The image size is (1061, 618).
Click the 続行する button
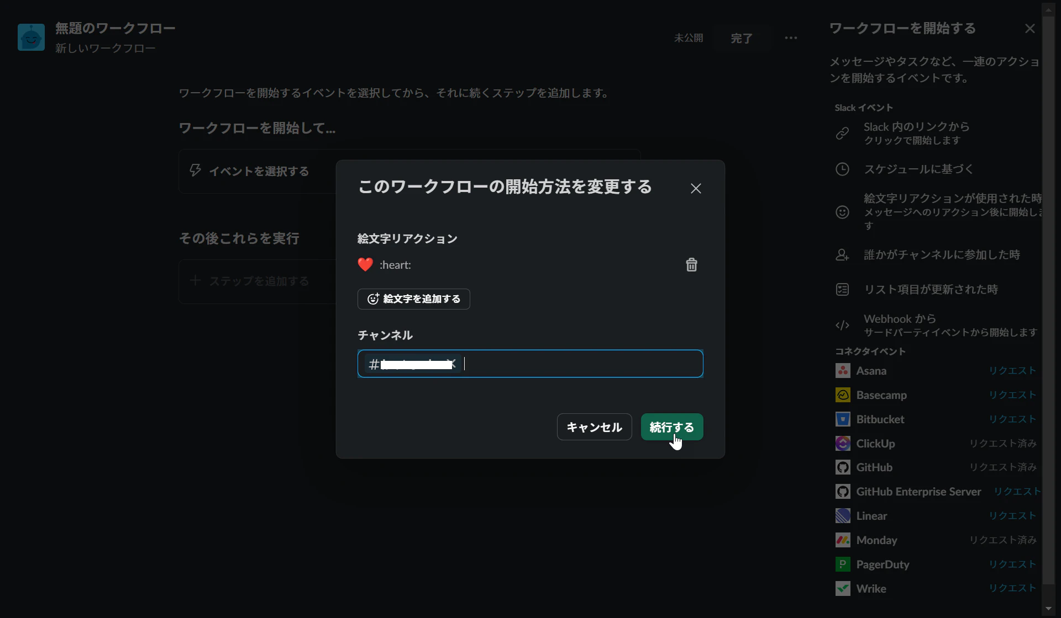click(x=672, y=427)
